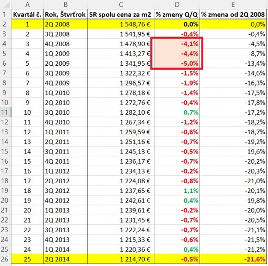Click the yellow cell '2Q 2008'

click(x=66, y=25)
